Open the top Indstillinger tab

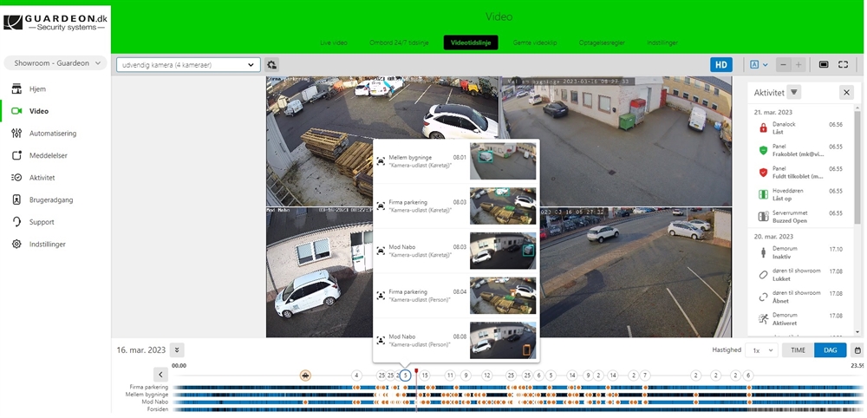click(x=662, y=42)
